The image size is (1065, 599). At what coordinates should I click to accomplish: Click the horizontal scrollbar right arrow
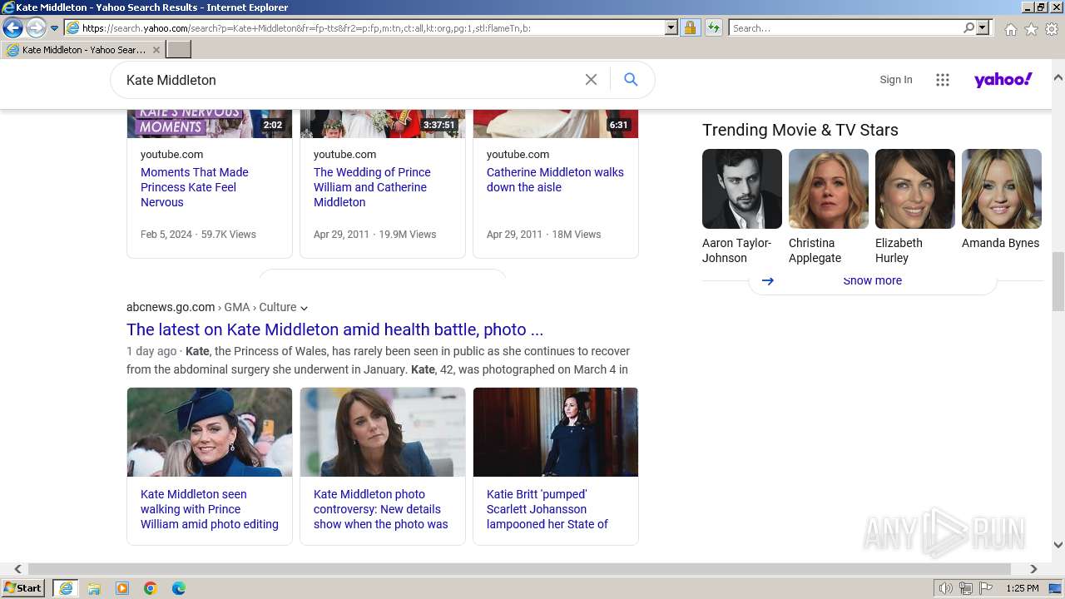point(1033,569)
